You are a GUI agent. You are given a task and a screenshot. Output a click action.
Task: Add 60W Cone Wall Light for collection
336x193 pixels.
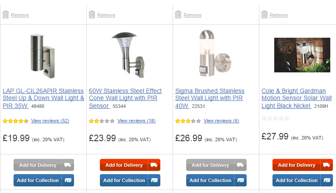tap(124, 180)
